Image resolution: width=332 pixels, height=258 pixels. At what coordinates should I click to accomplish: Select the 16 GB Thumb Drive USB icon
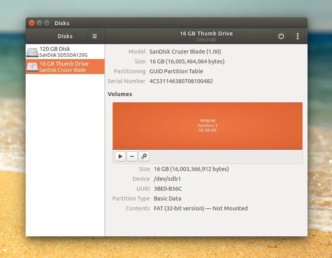click(32, 67)
